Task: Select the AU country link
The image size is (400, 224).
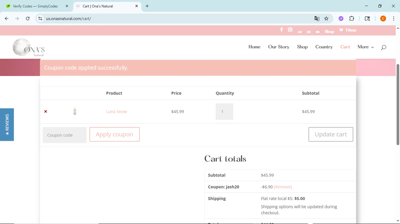Action: point(300,32)
